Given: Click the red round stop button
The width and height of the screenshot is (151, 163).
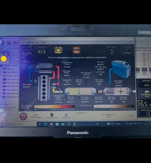Looking at the screenshot, I should point(23,116).
